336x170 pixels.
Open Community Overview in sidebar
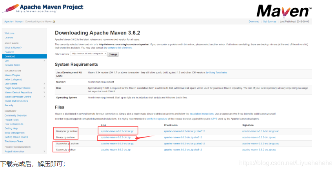coord(16,116)
